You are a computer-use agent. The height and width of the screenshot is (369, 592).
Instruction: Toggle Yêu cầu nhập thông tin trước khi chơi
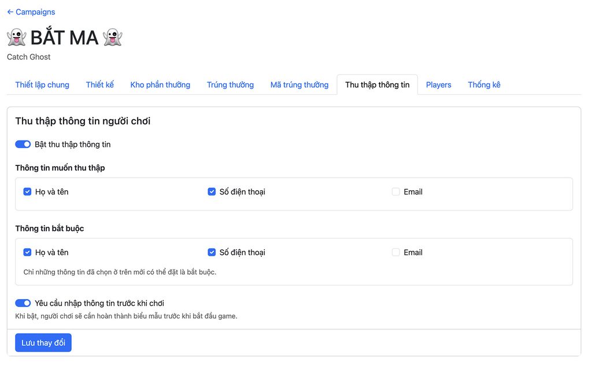point(23,303)
